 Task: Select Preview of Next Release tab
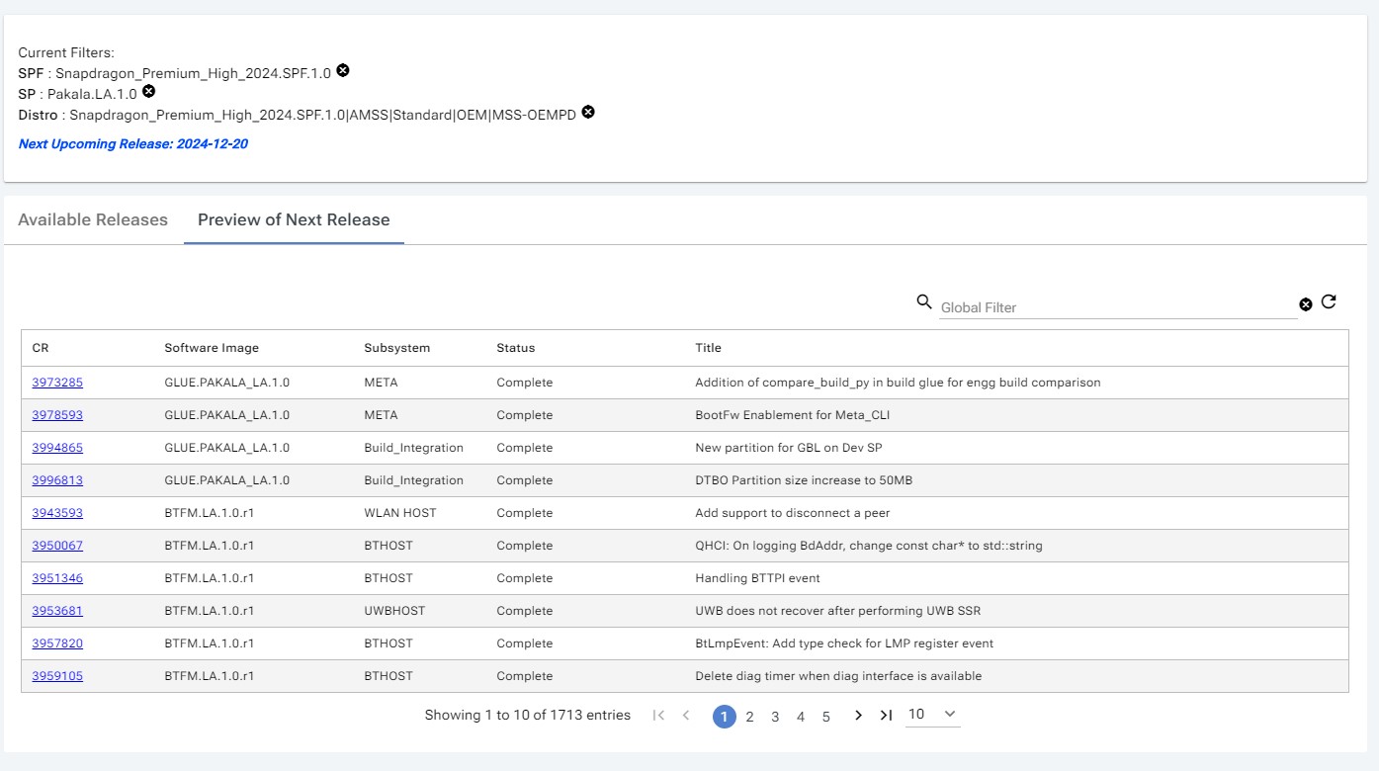(x=294, y=220)
